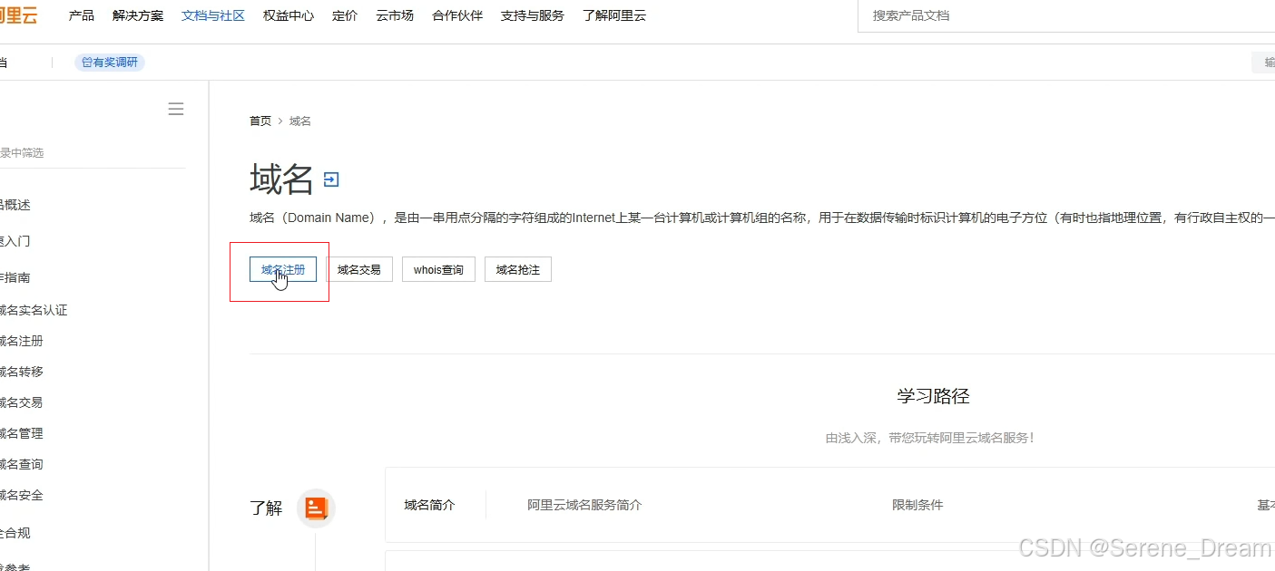Click the sidebar directory filter field

click(x=91, y=152)
